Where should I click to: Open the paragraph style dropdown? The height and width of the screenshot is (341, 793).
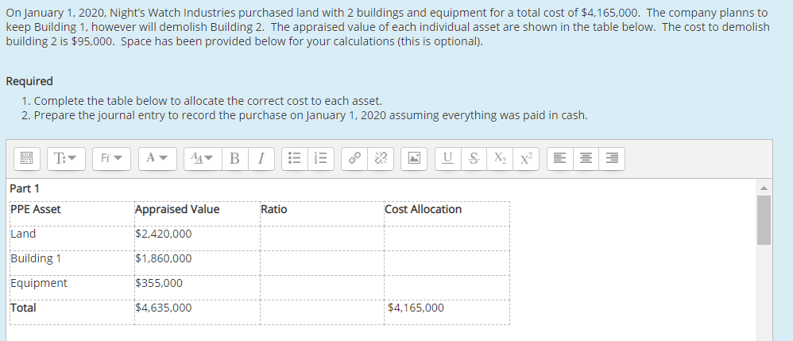click(66, 158)
